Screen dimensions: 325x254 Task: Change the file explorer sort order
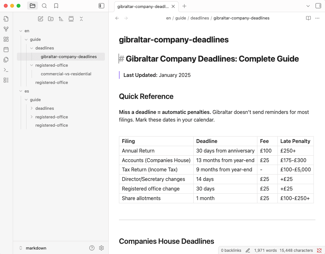coord(61,19)
